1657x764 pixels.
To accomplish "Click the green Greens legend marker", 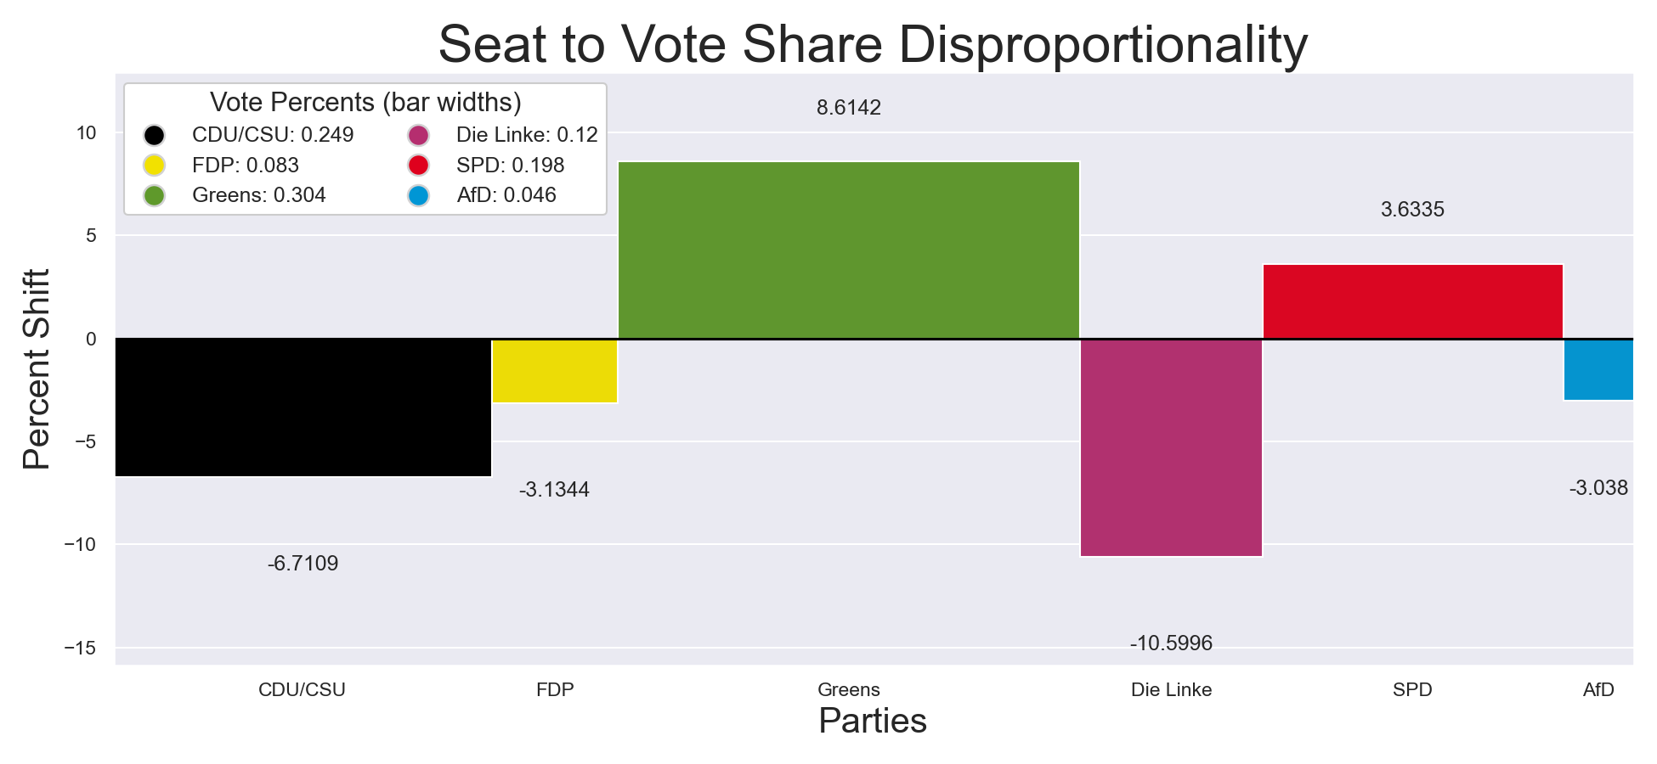I will pyautogui.click(x=154, y=195).
